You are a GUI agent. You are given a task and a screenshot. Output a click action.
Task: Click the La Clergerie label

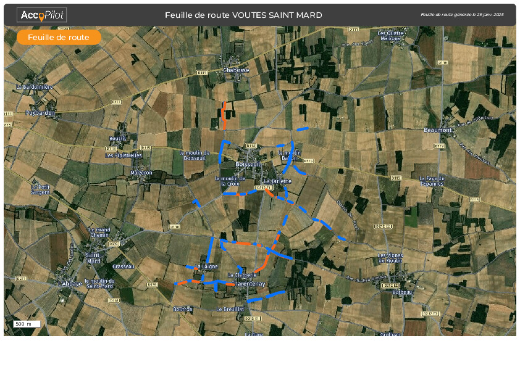point(242,275)
